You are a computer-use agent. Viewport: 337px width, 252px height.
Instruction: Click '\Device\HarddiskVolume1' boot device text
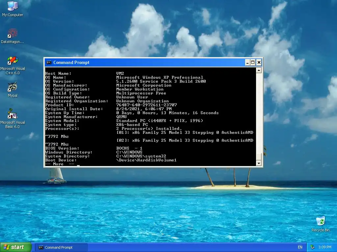point(146,160)
